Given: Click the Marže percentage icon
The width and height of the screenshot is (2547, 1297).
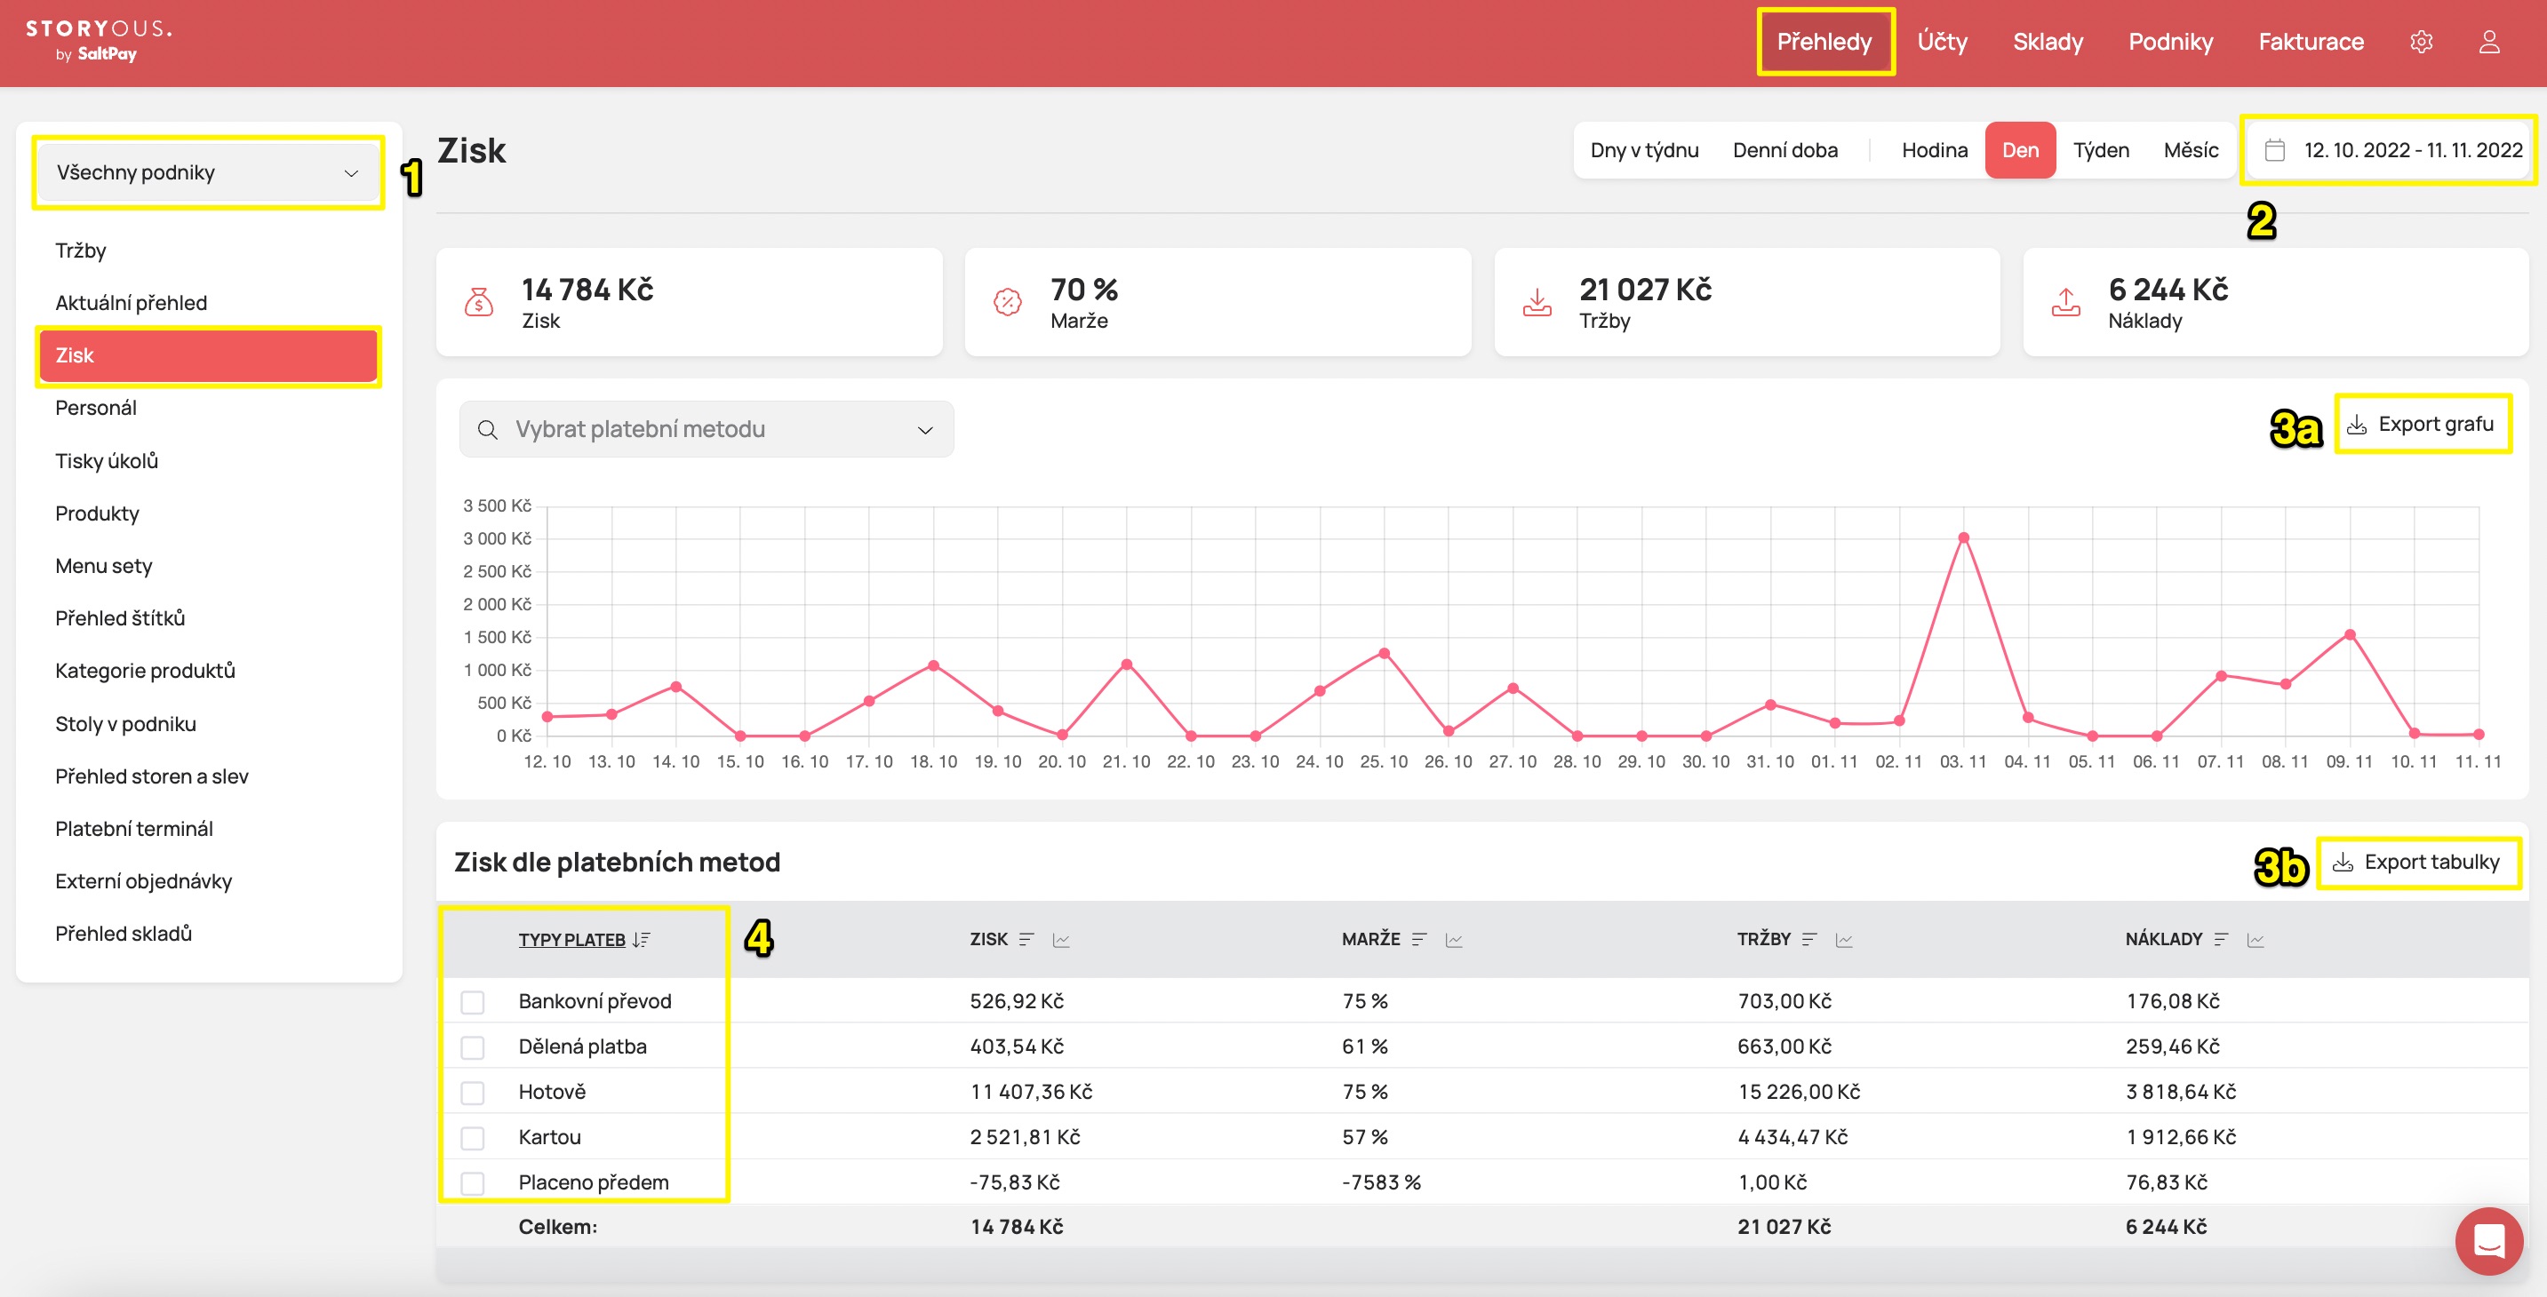Looking at the screenshot, I should 1008,301.
